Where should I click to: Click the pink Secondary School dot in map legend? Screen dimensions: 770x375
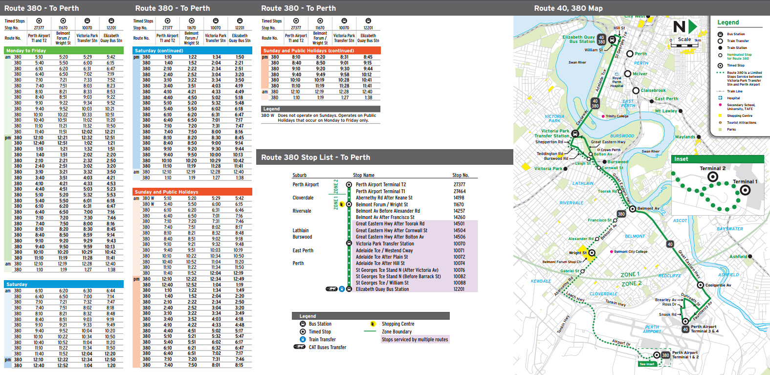(720, 105)
